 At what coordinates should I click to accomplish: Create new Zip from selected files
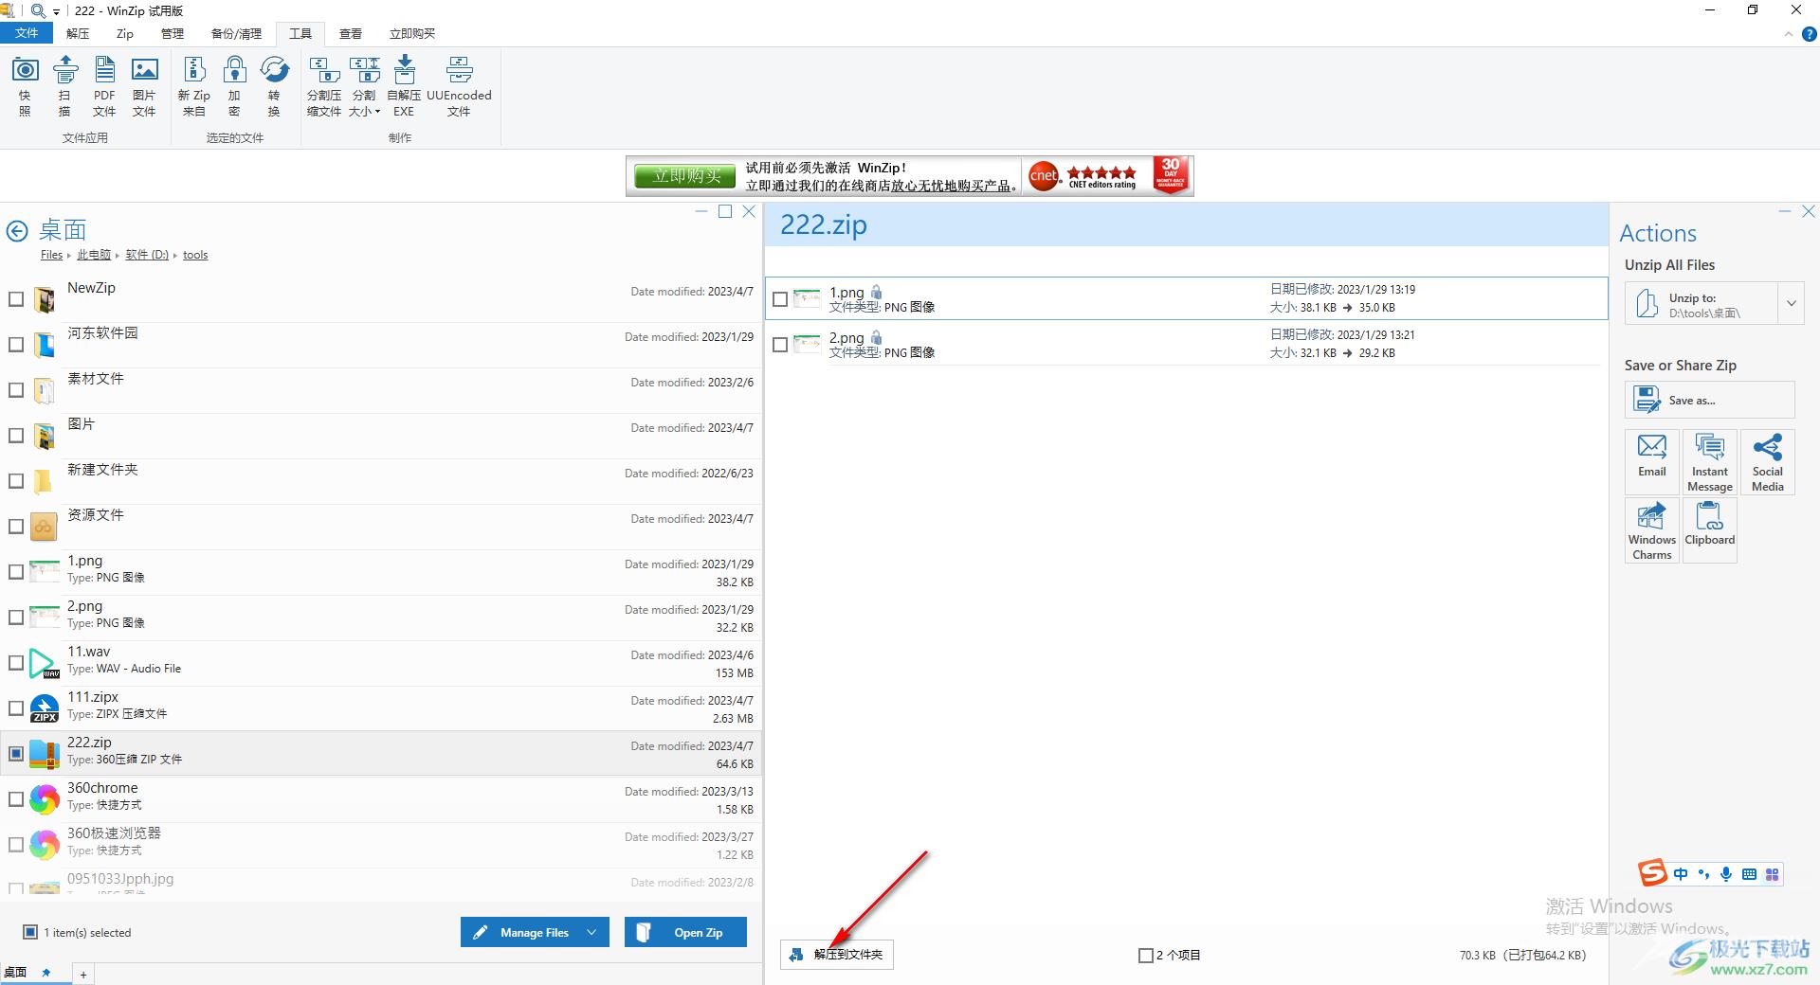[x=194, y=85]
